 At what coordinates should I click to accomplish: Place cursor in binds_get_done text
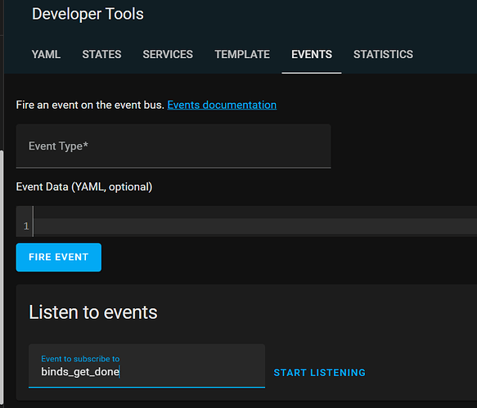coord(80,372)
